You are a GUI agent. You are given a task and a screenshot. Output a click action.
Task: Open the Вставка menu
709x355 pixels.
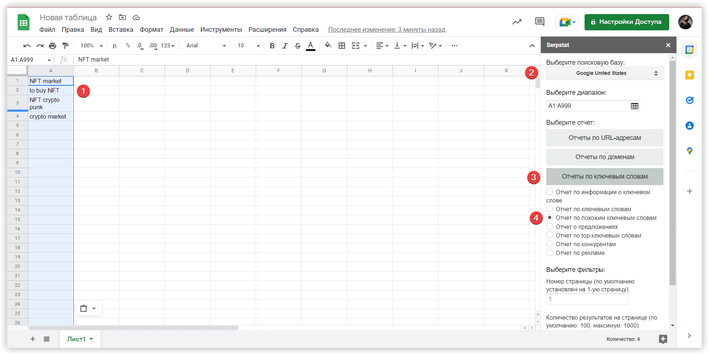click(121, 30)
